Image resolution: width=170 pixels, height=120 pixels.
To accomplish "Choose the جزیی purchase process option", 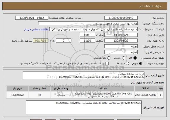I will (140, 63).
